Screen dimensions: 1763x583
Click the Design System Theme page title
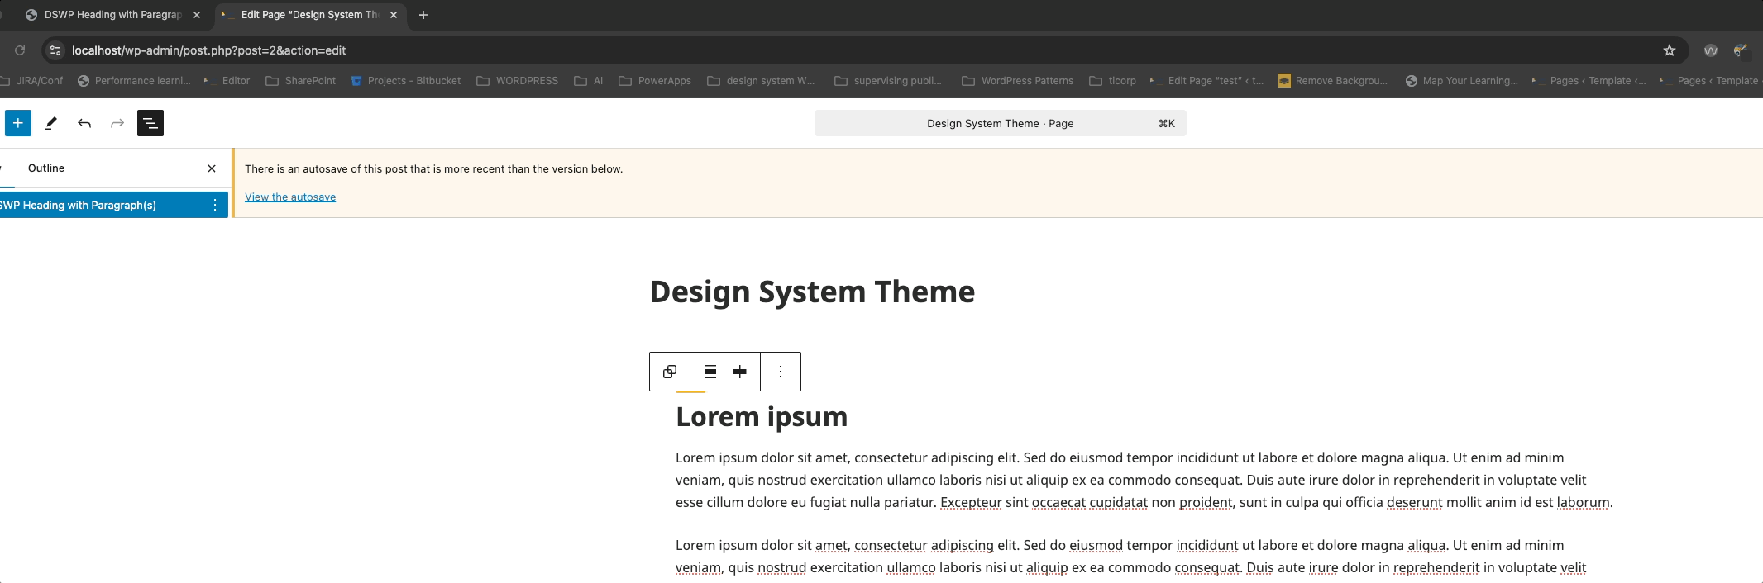(812, 291)
